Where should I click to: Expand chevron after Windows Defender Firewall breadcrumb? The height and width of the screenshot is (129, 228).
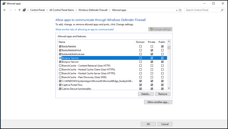tap(110, 10)
